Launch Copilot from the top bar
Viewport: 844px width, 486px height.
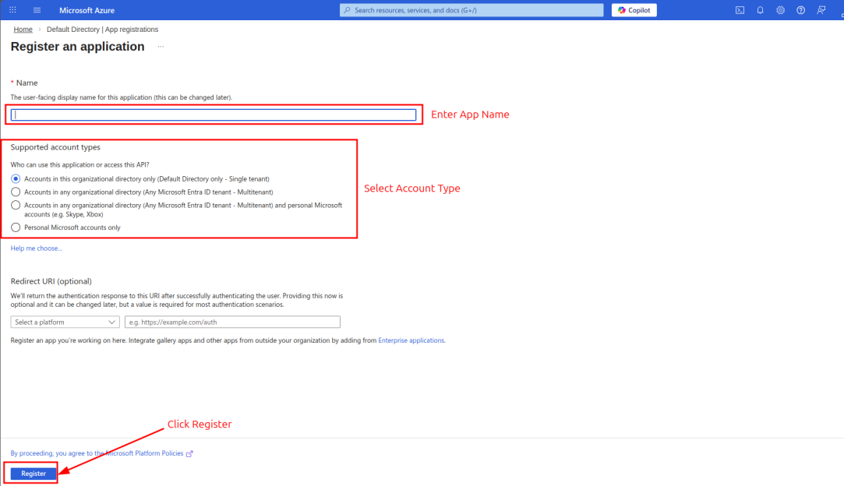pos(634,10)
